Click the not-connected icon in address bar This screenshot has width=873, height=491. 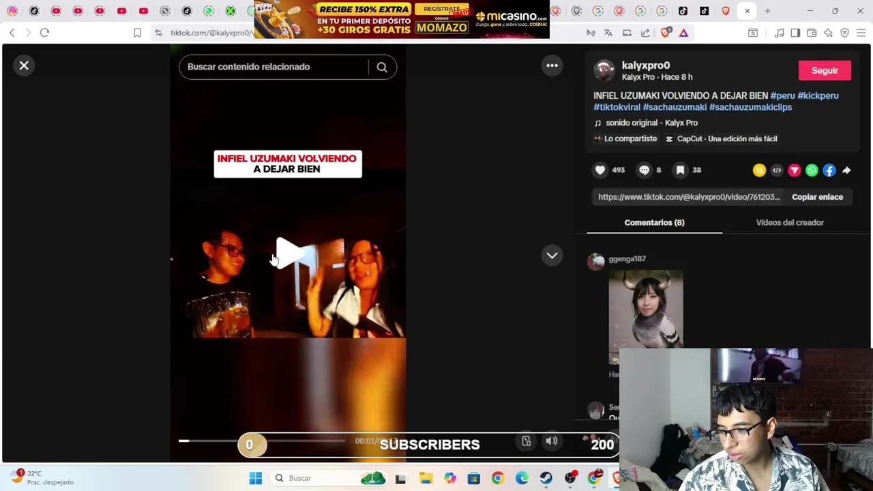tap(591, 33)
